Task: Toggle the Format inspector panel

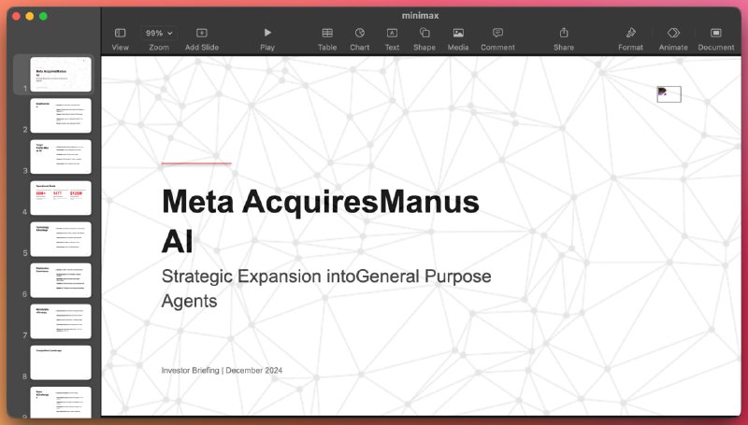Action: (630, 33)
